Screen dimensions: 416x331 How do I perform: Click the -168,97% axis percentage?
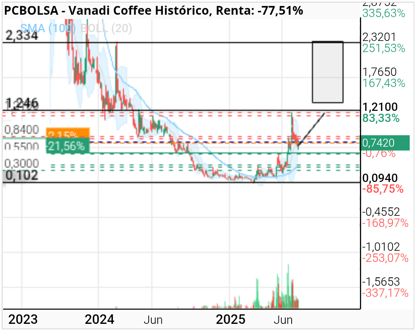pos(385,223)
